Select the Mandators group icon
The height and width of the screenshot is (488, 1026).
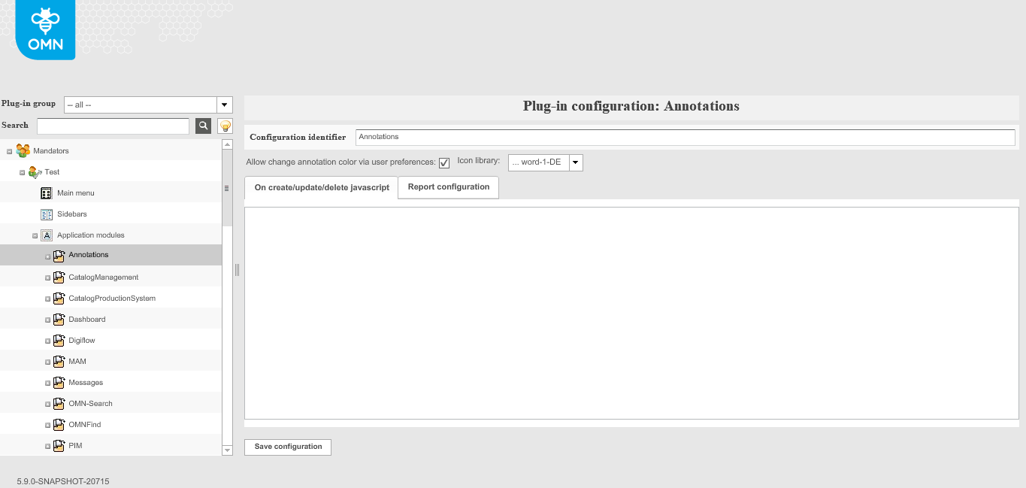pos(23,150)
